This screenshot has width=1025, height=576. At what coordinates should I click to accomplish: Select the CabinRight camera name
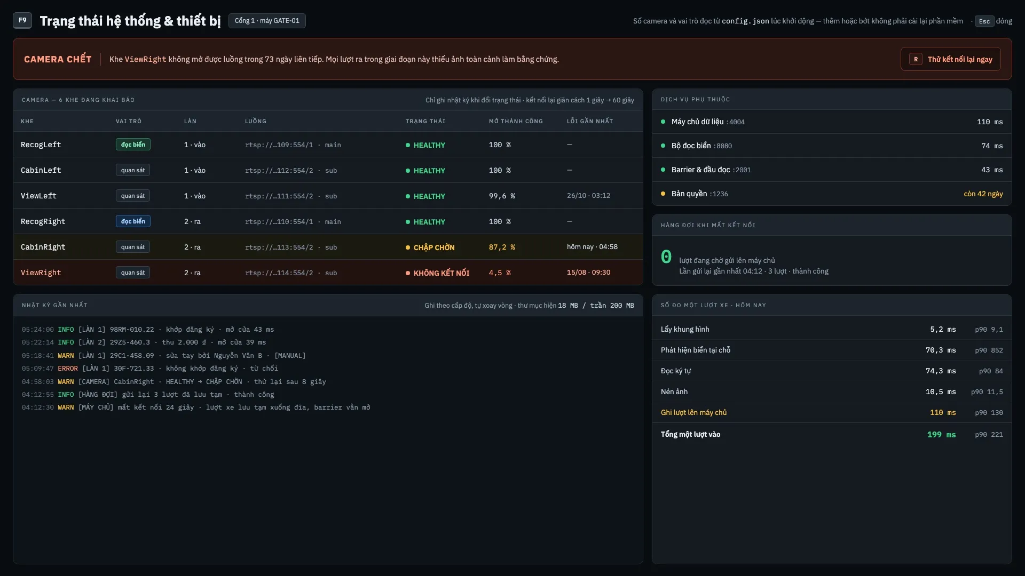point(43,247)
